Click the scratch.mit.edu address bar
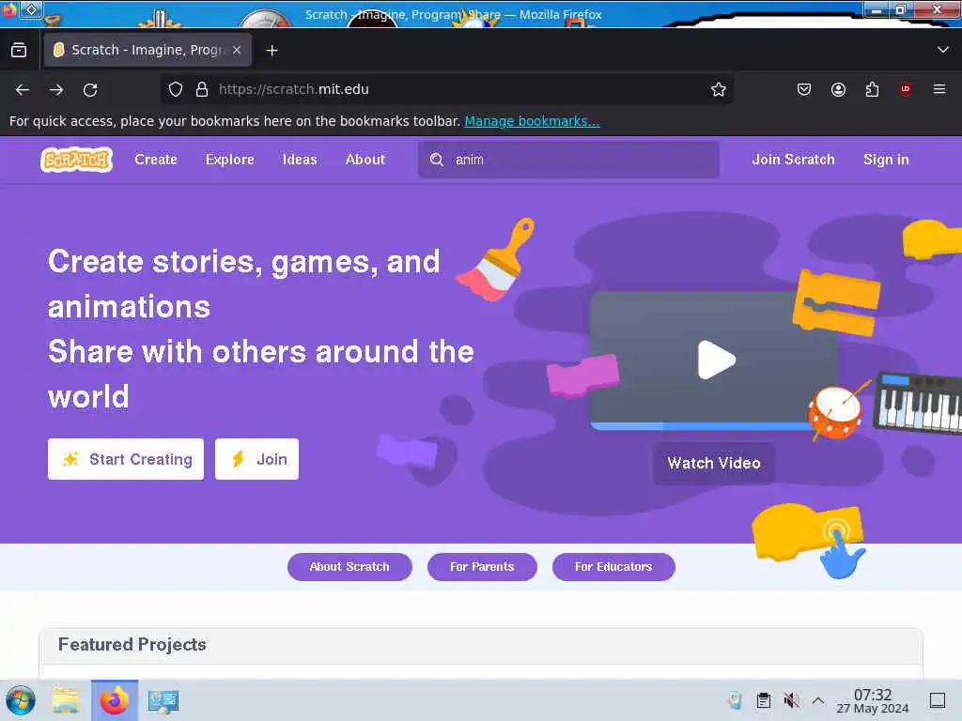Image resolution: width=962 pixels, height=721 pixels. [448, 89]
